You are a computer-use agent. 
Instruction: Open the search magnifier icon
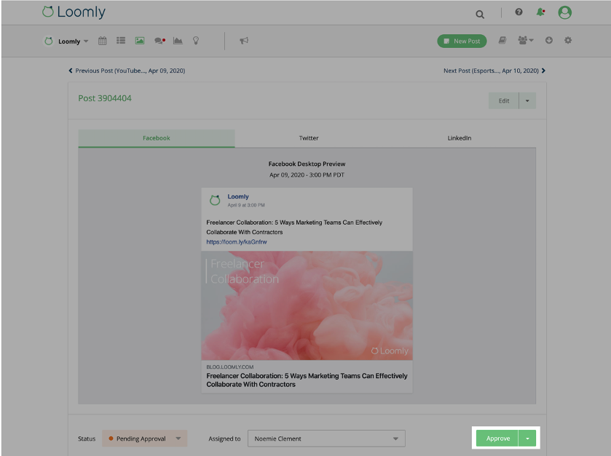click(x=480, y=15)
